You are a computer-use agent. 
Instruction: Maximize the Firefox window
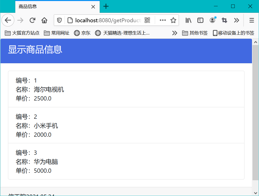[x=233, y=6]
